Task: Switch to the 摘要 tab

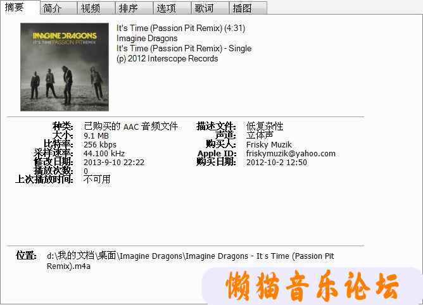Action: click(x=20, y=7)
